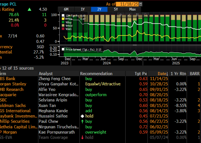Image resolution: width=201 pixels, height=143 pixels.
Task: Sort by the 1 Yr Rtn column header
Action: (x=178, y=74)
